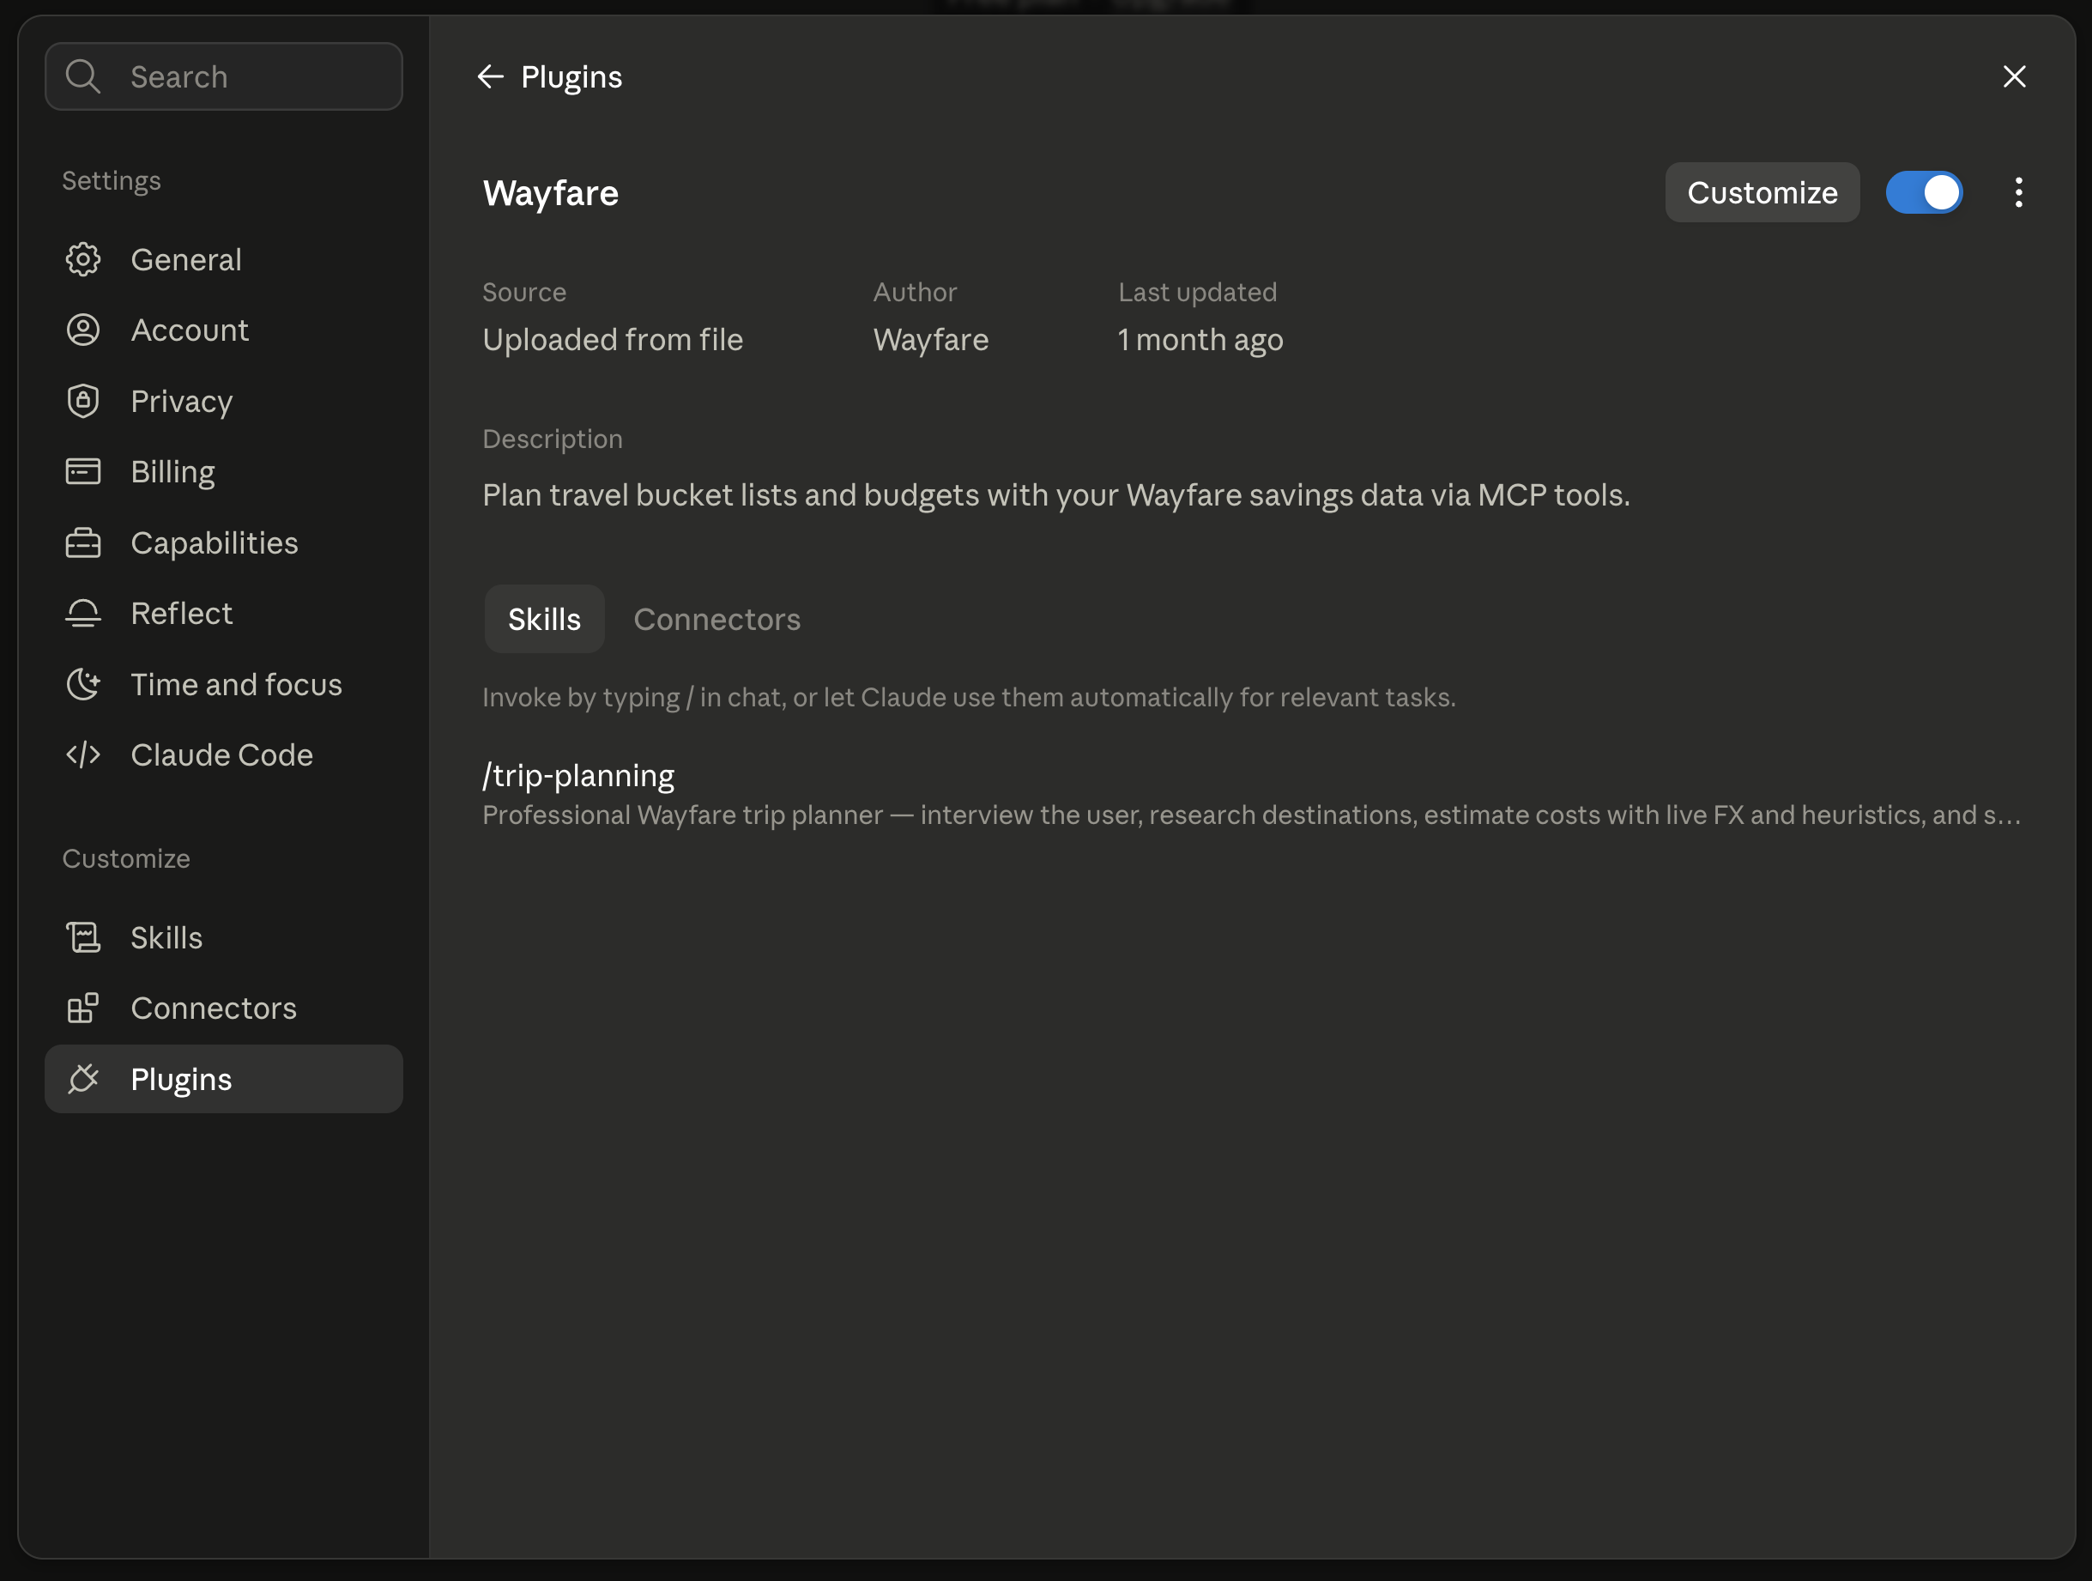Open the /trip-planning skill

click(x=1252, y=793)
